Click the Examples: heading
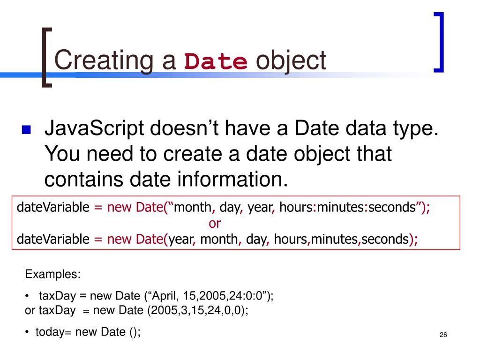 pyautogui.click(x=52, y=274)
